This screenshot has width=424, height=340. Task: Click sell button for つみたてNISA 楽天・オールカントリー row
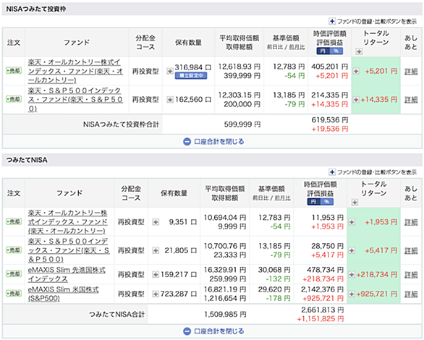[14, 221]
